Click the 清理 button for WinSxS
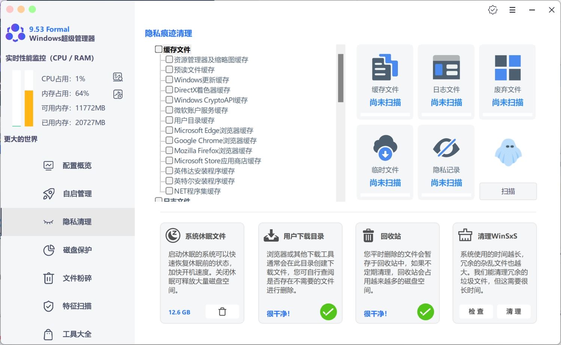Screen dimensions: 561x345 pos(513,311)
